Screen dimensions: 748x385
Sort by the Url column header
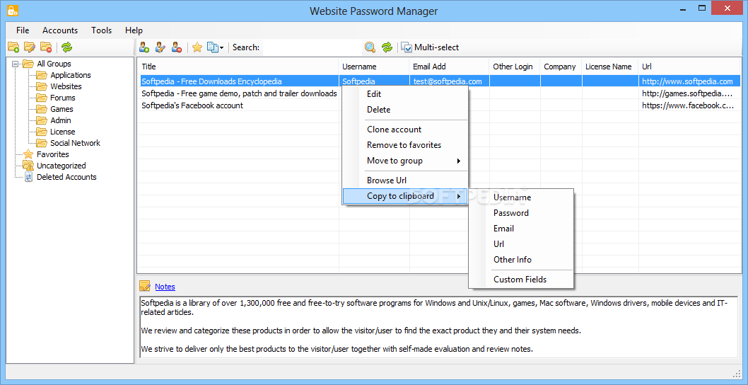point(689,67)
